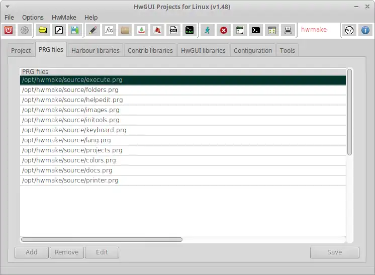Open the window menu arrow in title bar
This screenshot has width=375, height=275.
(8, 7)
